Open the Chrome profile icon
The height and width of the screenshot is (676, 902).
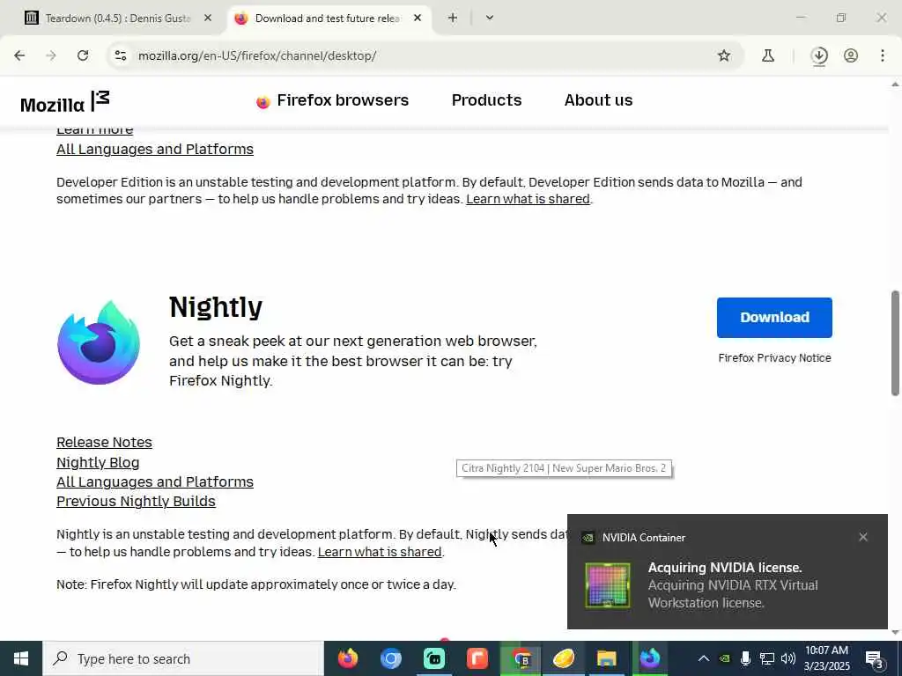851,55
